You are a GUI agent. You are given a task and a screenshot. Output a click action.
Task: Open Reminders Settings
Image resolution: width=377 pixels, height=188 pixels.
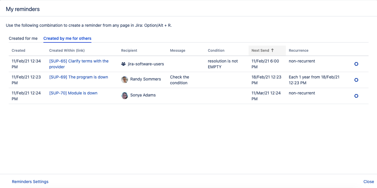30,182
